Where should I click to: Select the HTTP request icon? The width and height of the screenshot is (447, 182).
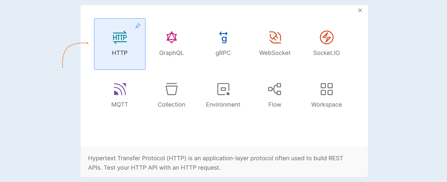(120, 37)
